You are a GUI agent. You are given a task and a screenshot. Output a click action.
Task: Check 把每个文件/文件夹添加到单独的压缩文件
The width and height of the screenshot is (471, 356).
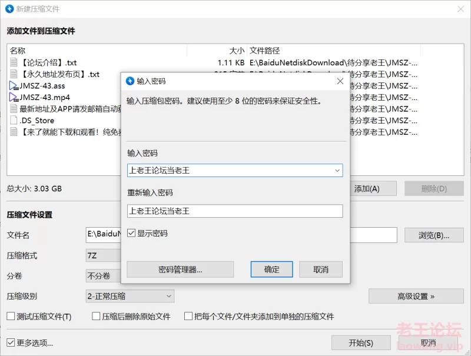tap(188, 316)
